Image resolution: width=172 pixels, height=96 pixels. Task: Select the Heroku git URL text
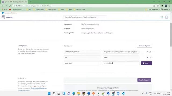point(97,33)
